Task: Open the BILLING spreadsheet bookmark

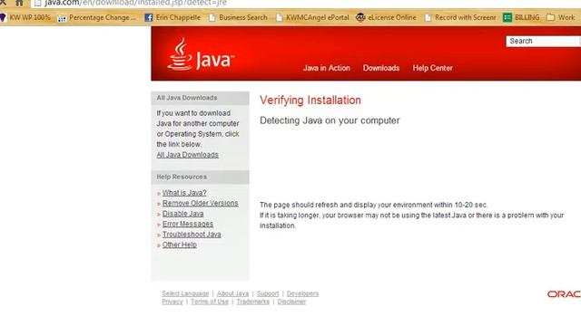Action: [x=521, y=17]
